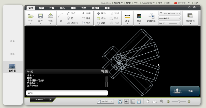The image size is (206, 108).
Task: Expand the 下载 download dropdown
Action: [50, 23]
